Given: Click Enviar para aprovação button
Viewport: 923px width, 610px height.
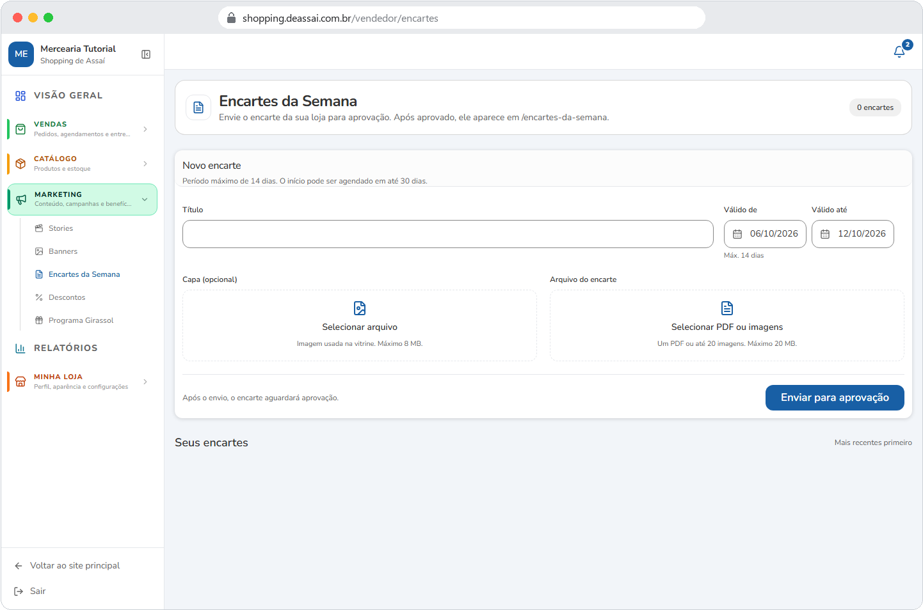Looking at the screenshot, I should click(835, 398).
